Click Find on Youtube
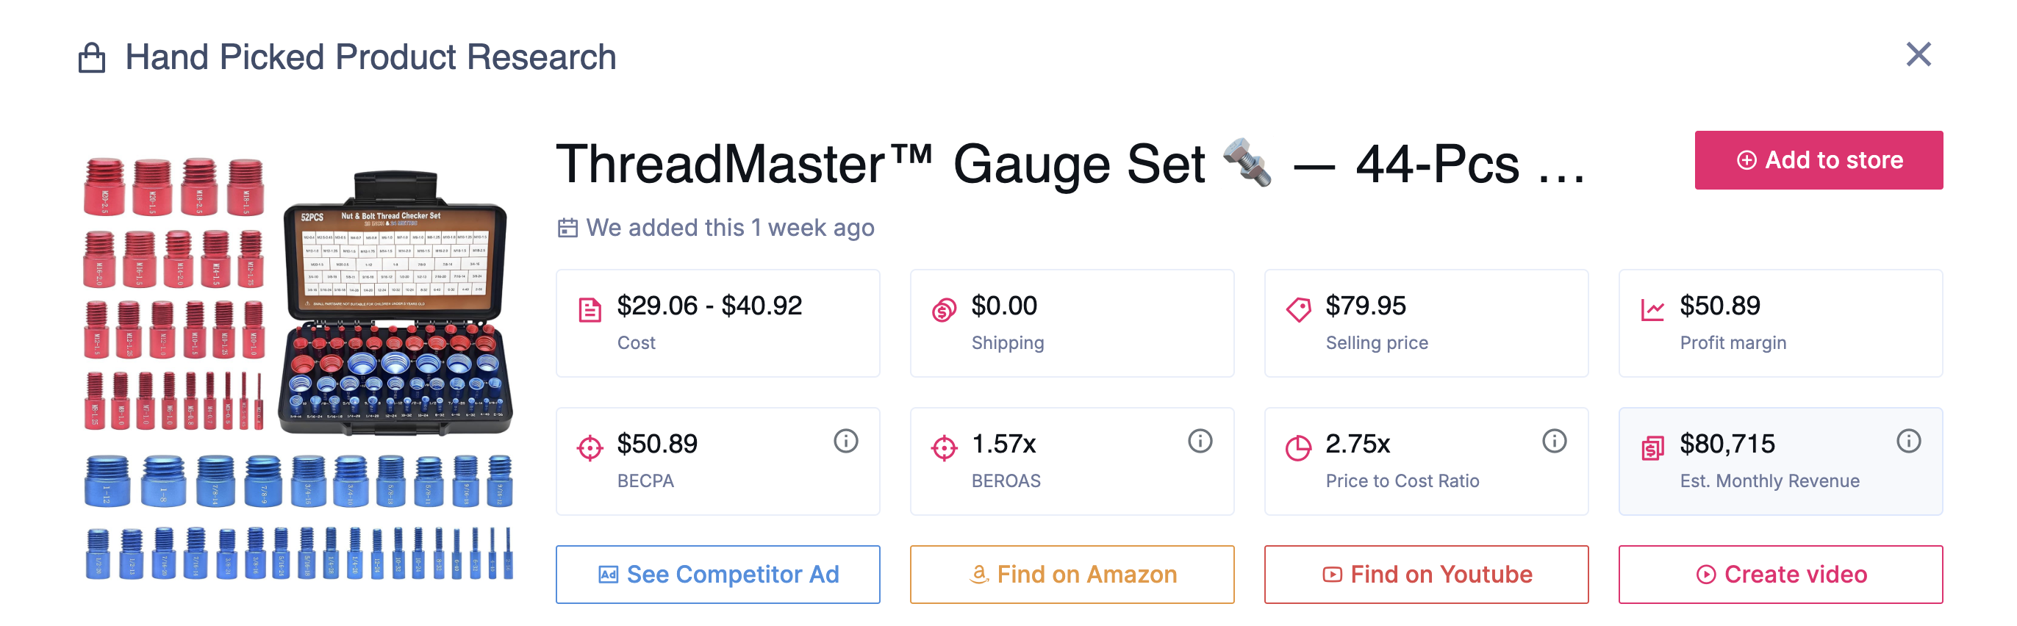 pos(1426,574)
